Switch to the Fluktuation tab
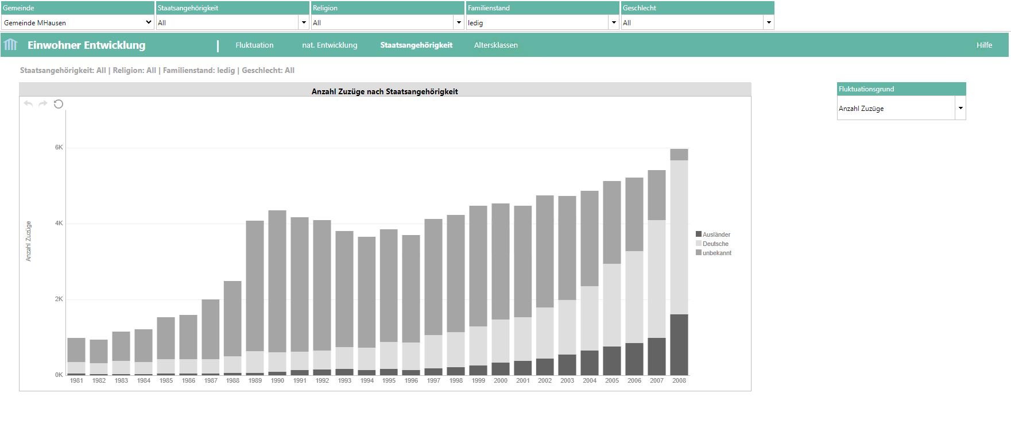The width and height of the screenshot is (1011, 431). tap(254, 45)
